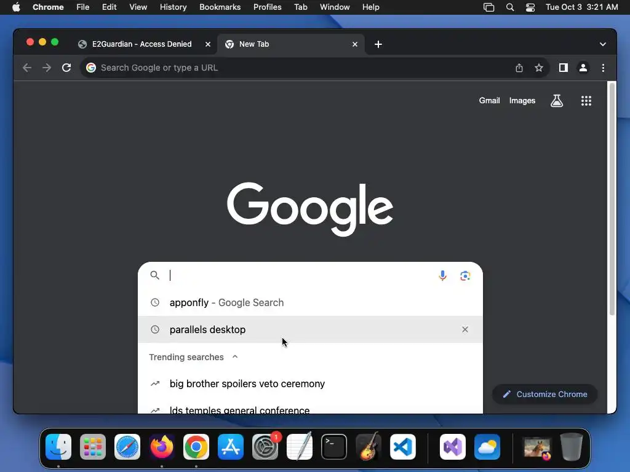This screenshot has width=630, height=472.
Task: Select parallels desktop suggestion
Action: point(310,329)
